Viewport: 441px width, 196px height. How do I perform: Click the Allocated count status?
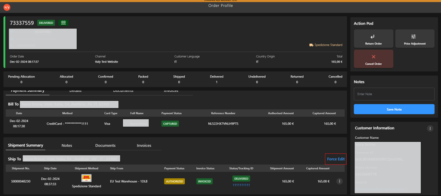click(66, 79)
